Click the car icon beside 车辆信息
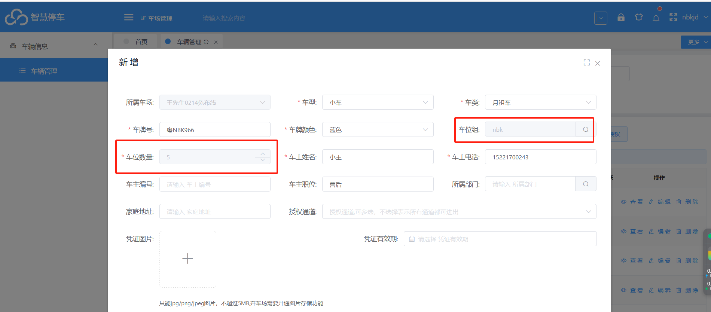The height and width of the screenshot is (312, 711). point(13,46)
